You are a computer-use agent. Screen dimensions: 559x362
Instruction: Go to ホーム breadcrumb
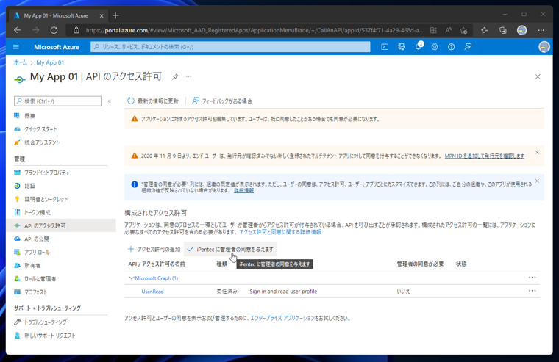click(21, 62)
